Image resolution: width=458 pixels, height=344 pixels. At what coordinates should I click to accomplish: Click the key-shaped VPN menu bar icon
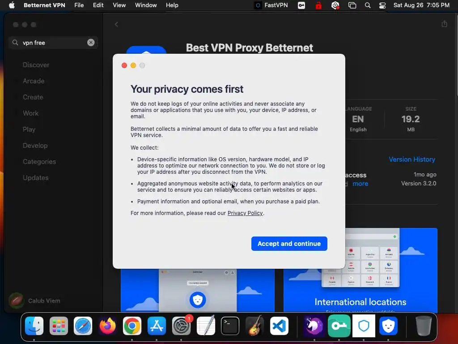coord(301,5)
